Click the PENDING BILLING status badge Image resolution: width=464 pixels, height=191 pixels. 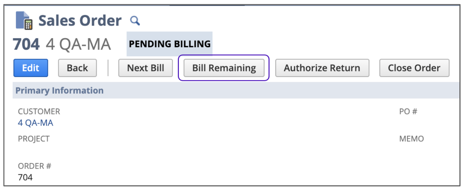click(x=169, y=44)
